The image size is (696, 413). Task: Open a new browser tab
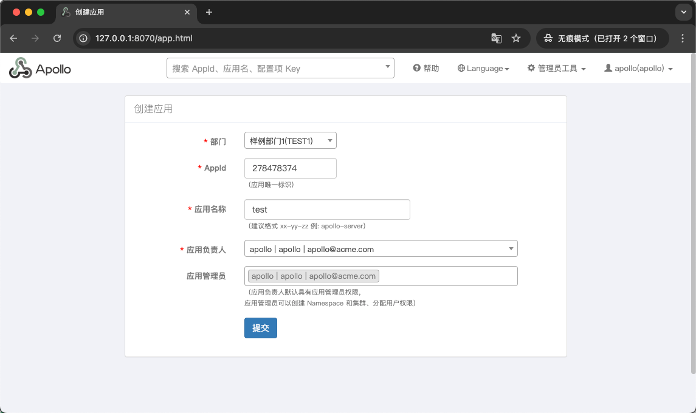[x=209, y=12]
